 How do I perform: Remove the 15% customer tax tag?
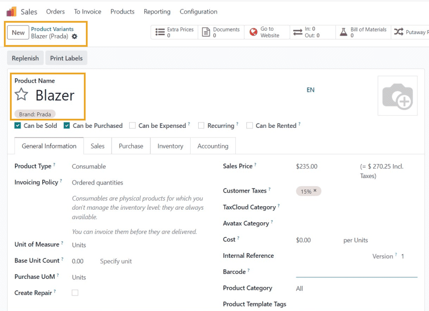pos(315,191)
